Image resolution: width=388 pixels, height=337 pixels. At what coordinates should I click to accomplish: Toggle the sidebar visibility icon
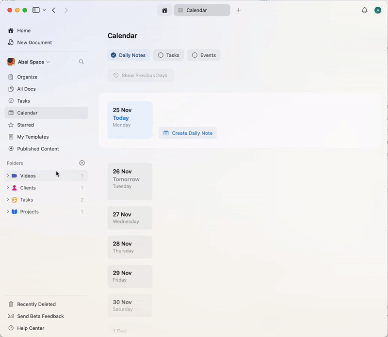click(x=36, y=10)
